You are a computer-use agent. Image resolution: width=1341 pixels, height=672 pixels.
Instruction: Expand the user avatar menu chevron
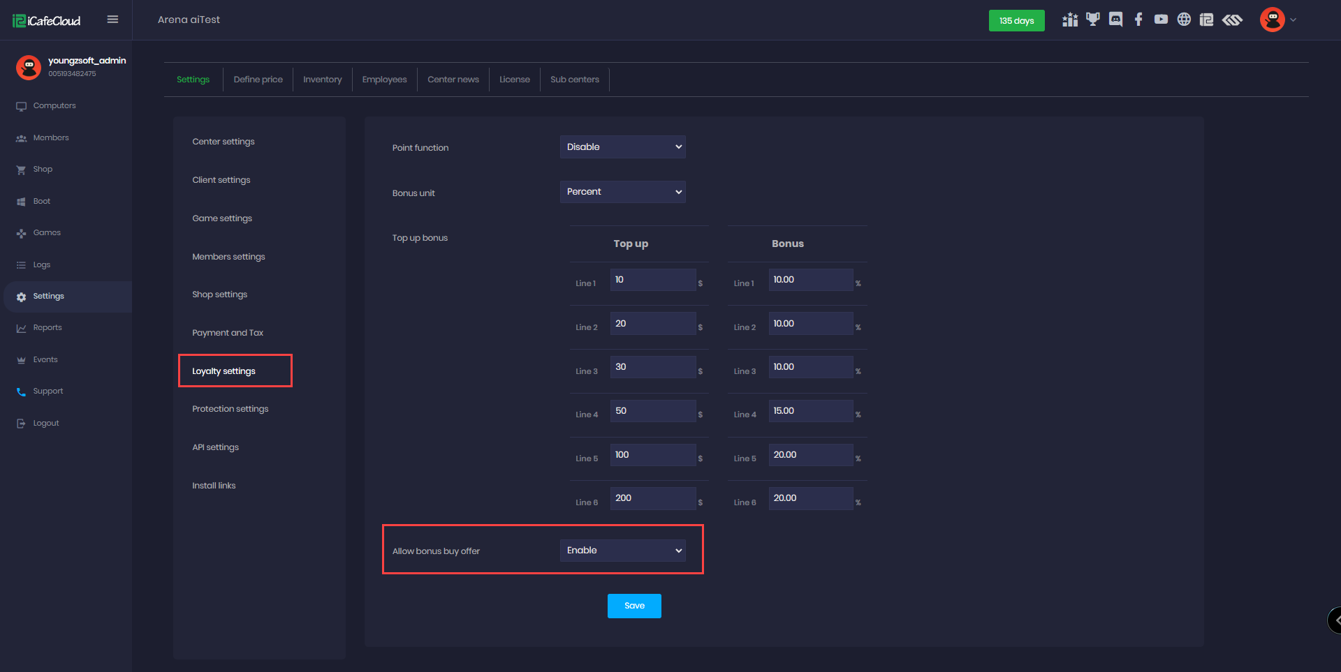1293,20
